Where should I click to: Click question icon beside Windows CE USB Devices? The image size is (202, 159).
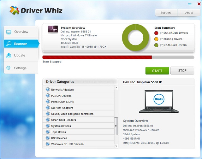click(48, 144)
